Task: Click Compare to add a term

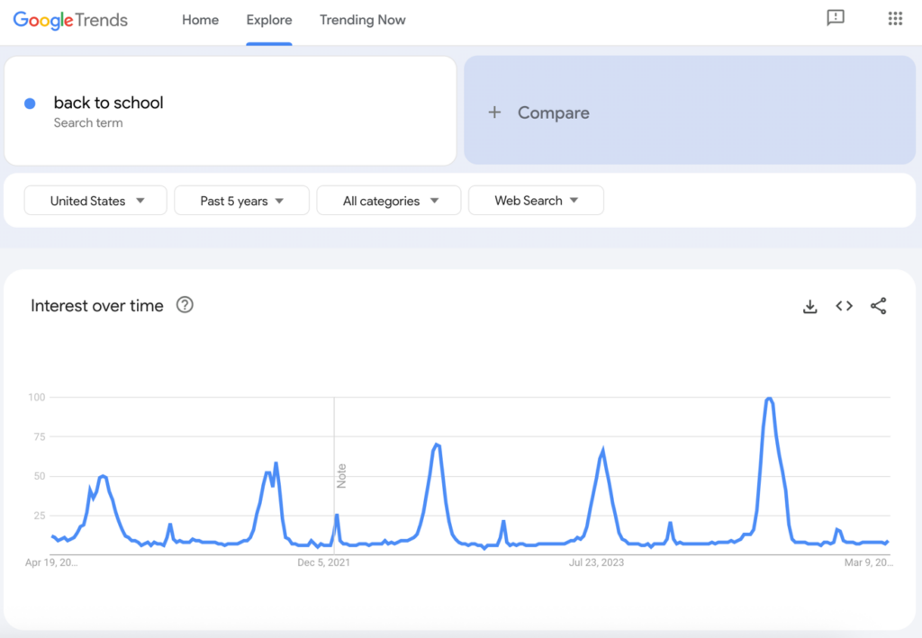Action: tap(689, 111)
